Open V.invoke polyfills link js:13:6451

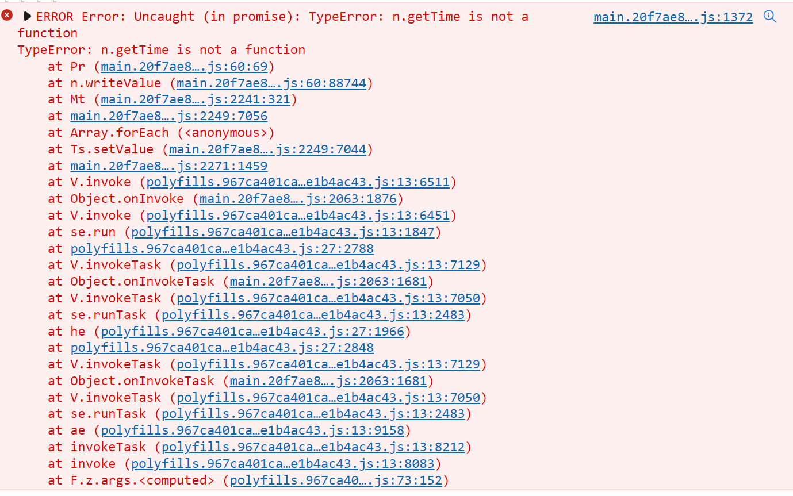298,216
